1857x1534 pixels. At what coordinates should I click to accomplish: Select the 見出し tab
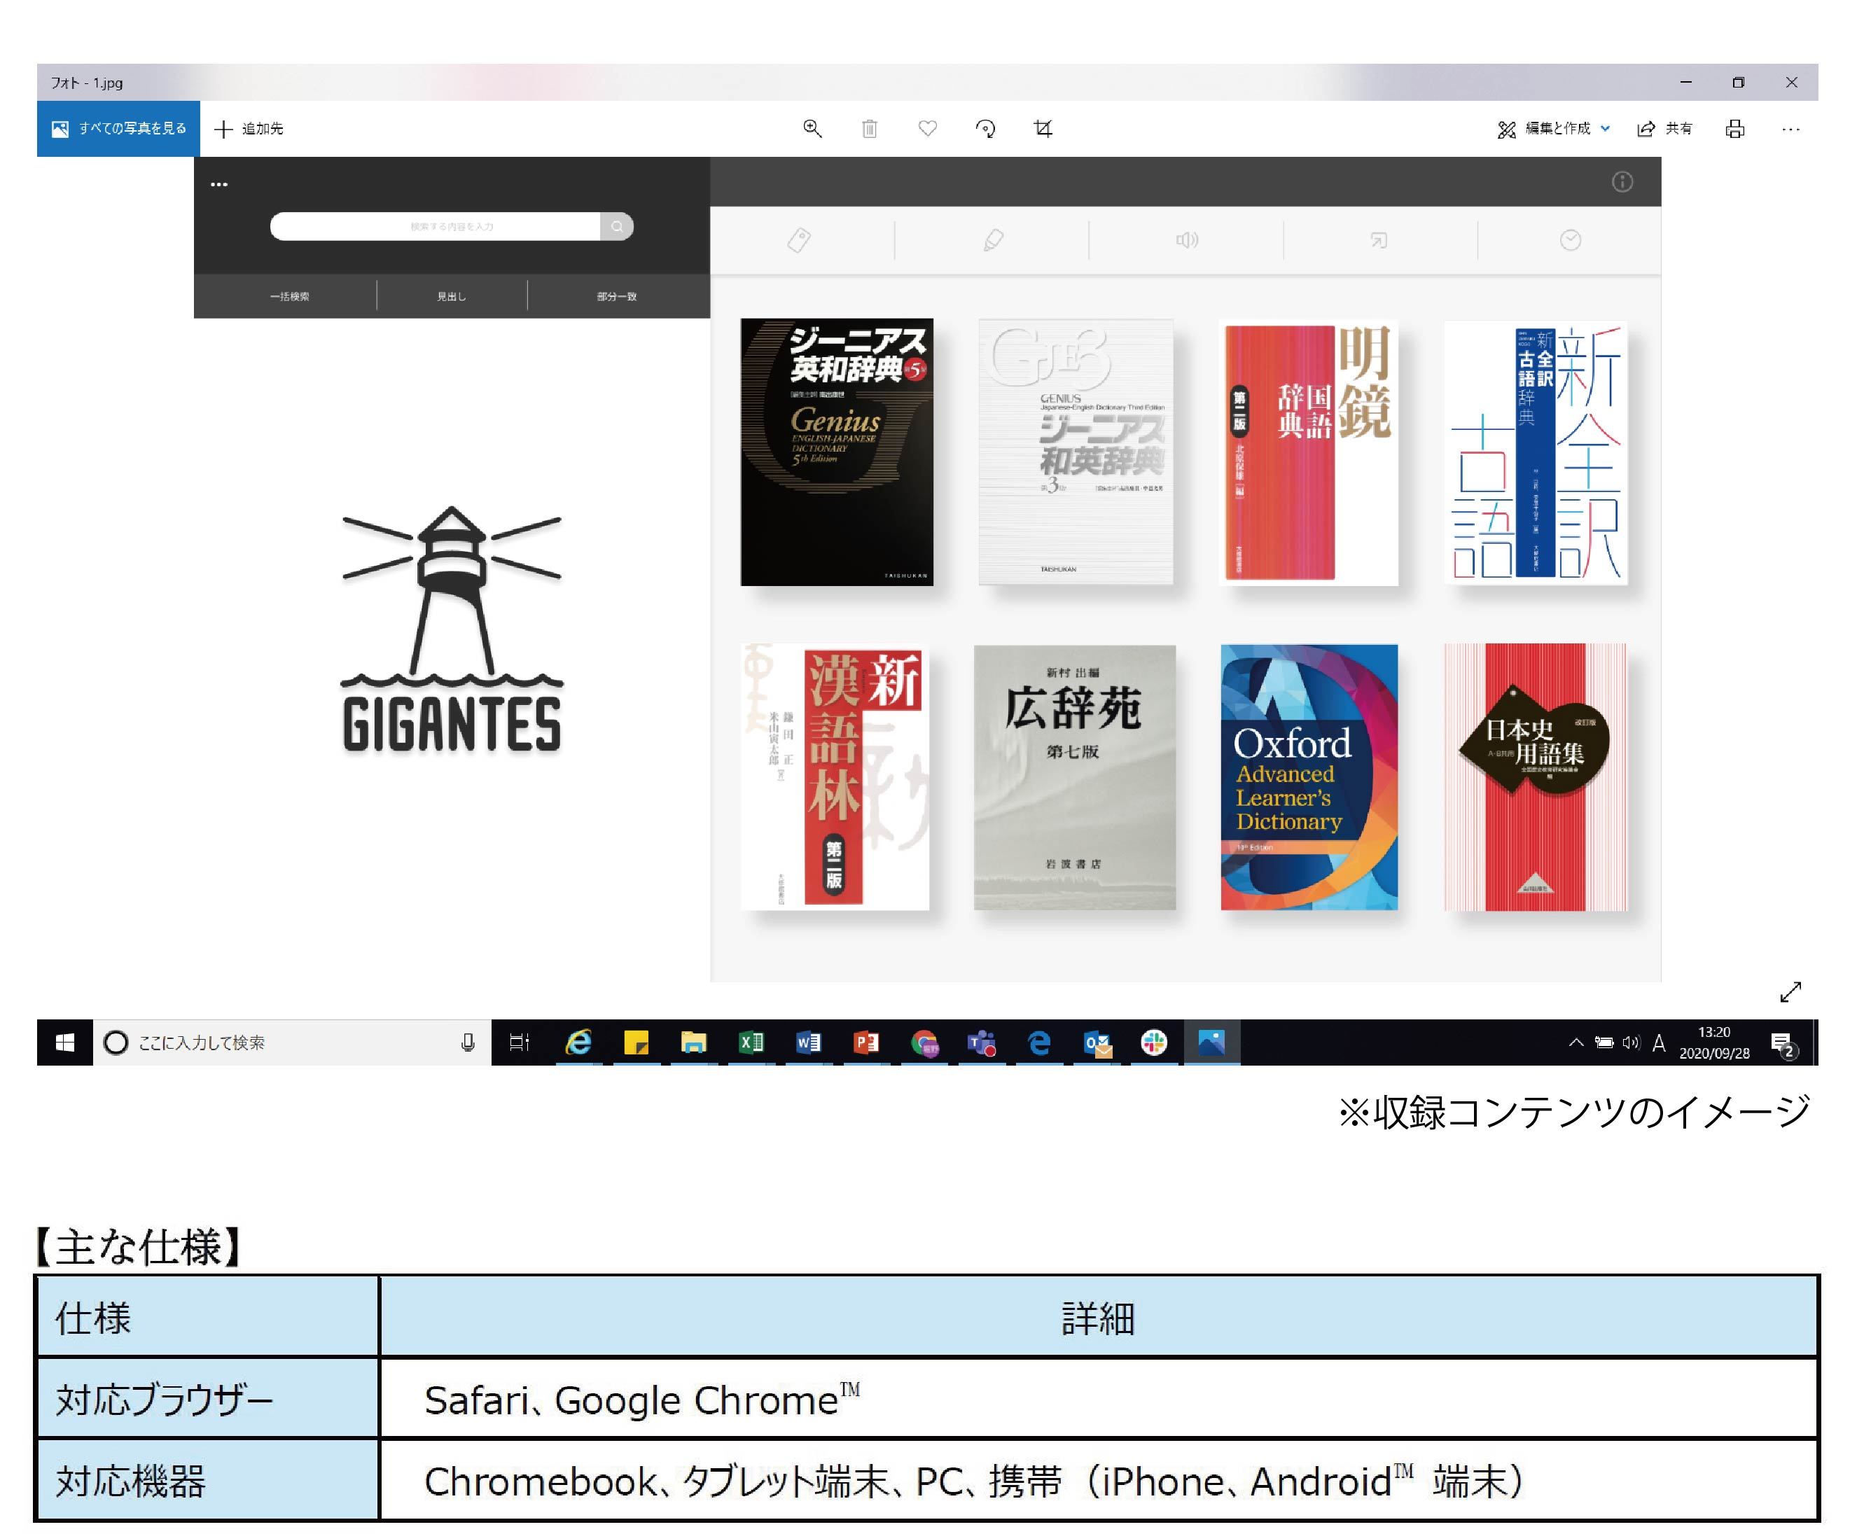(x=452, y=296)
